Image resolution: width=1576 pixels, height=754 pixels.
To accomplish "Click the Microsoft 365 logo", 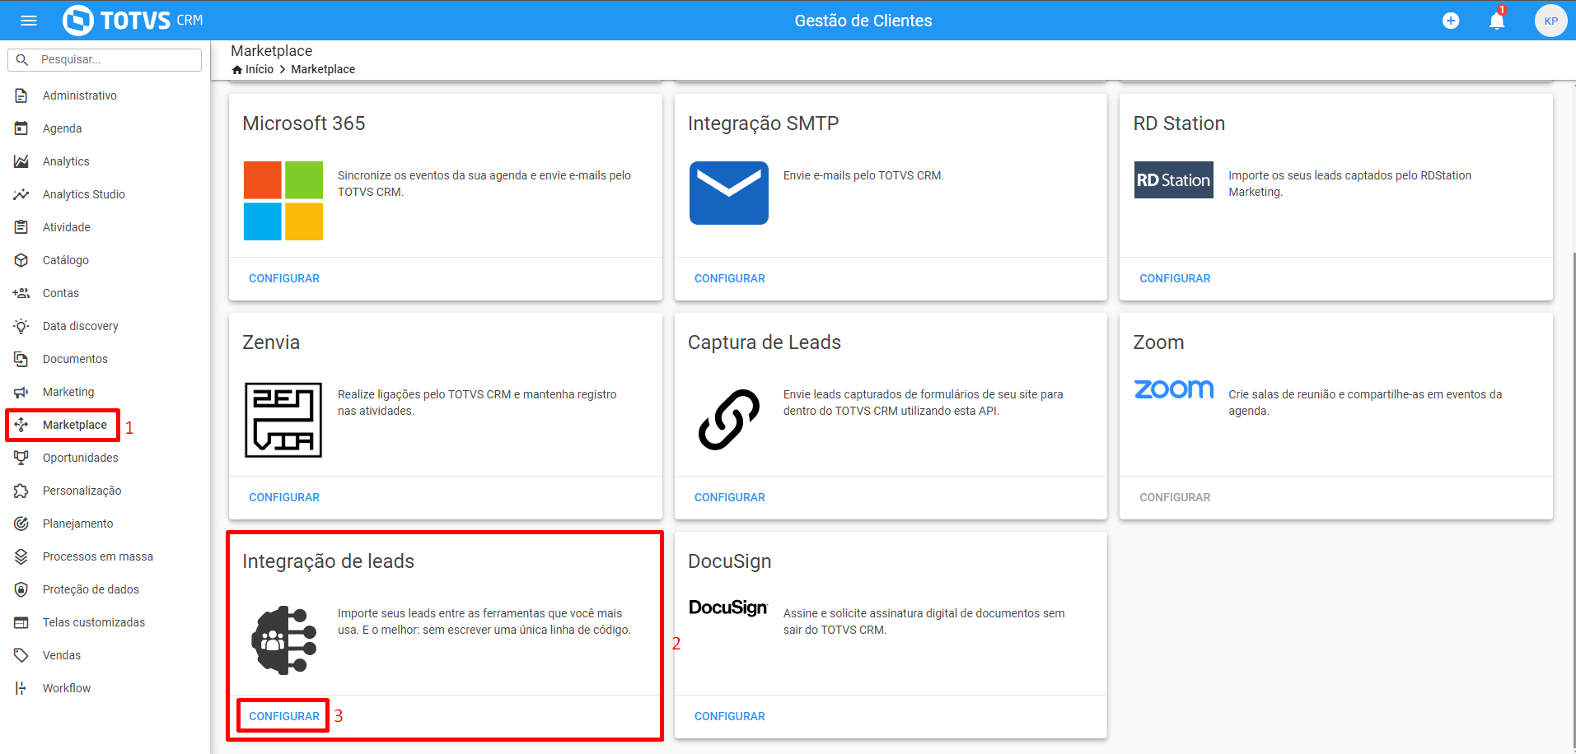I will tap(283, 201).
